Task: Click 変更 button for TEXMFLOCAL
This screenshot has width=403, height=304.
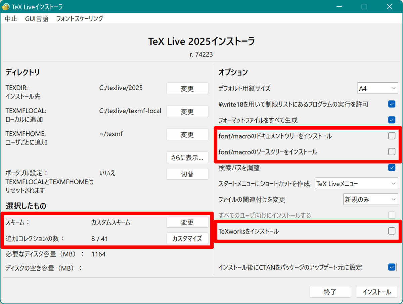Action: coord(187,112)
